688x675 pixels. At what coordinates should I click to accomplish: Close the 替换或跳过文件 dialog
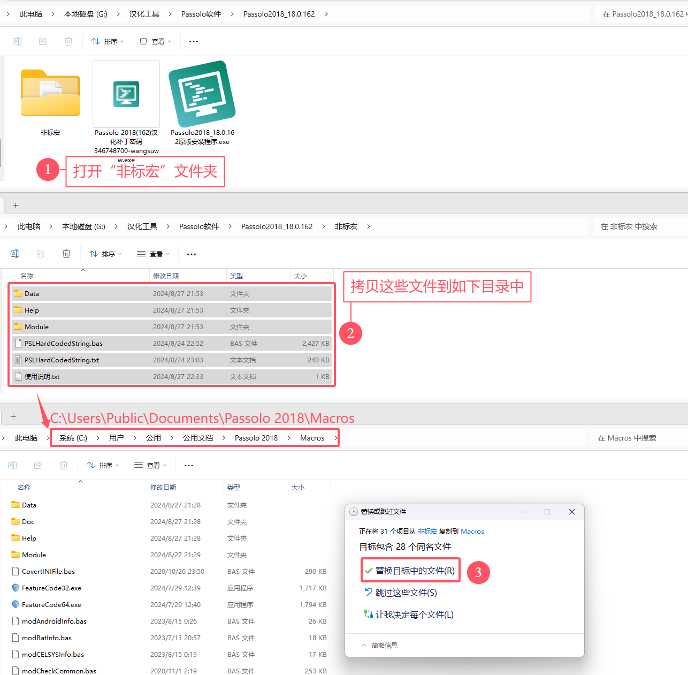coord(572,512)
